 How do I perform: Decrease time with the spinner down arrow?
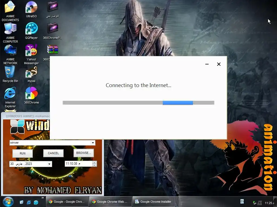94,165
